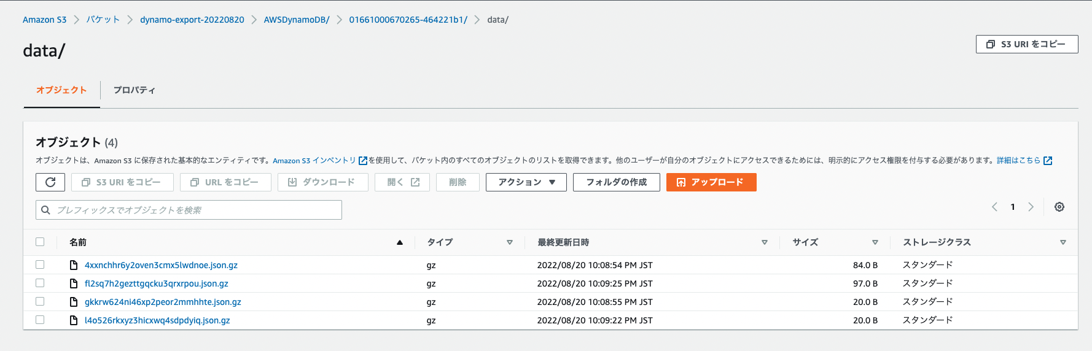Open AWSDynamoDB/ breadcrumb

(297, 20)
